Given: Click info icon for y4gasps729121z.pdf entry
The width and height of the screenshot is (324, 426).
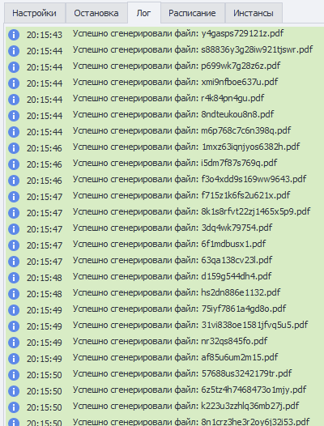Looking at the screenshot, I should [x=14, y=35].
